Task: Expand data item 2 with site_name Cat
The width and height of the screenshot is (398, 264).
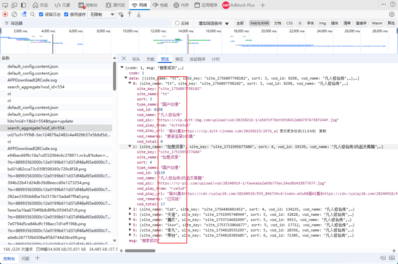Action: (130, 209)
